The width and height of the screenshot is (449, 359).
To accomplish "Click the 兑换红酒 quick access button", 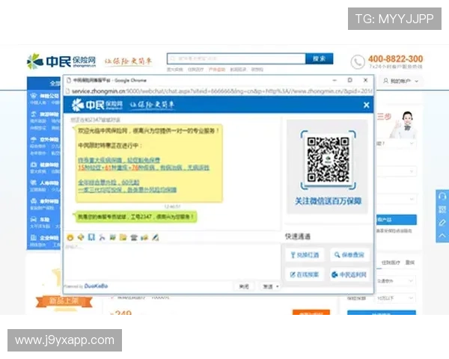I will [305, 255].
